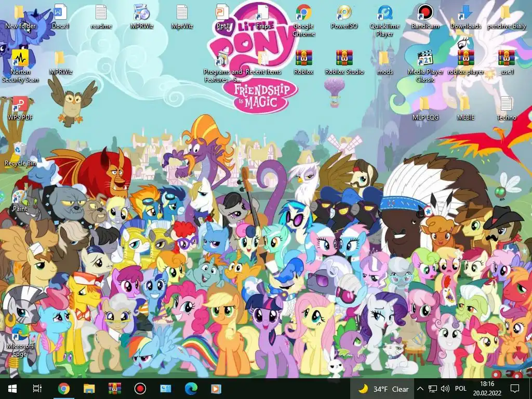Open the Recycle Bin
The image size is (532, 399).
pos(20,154)
